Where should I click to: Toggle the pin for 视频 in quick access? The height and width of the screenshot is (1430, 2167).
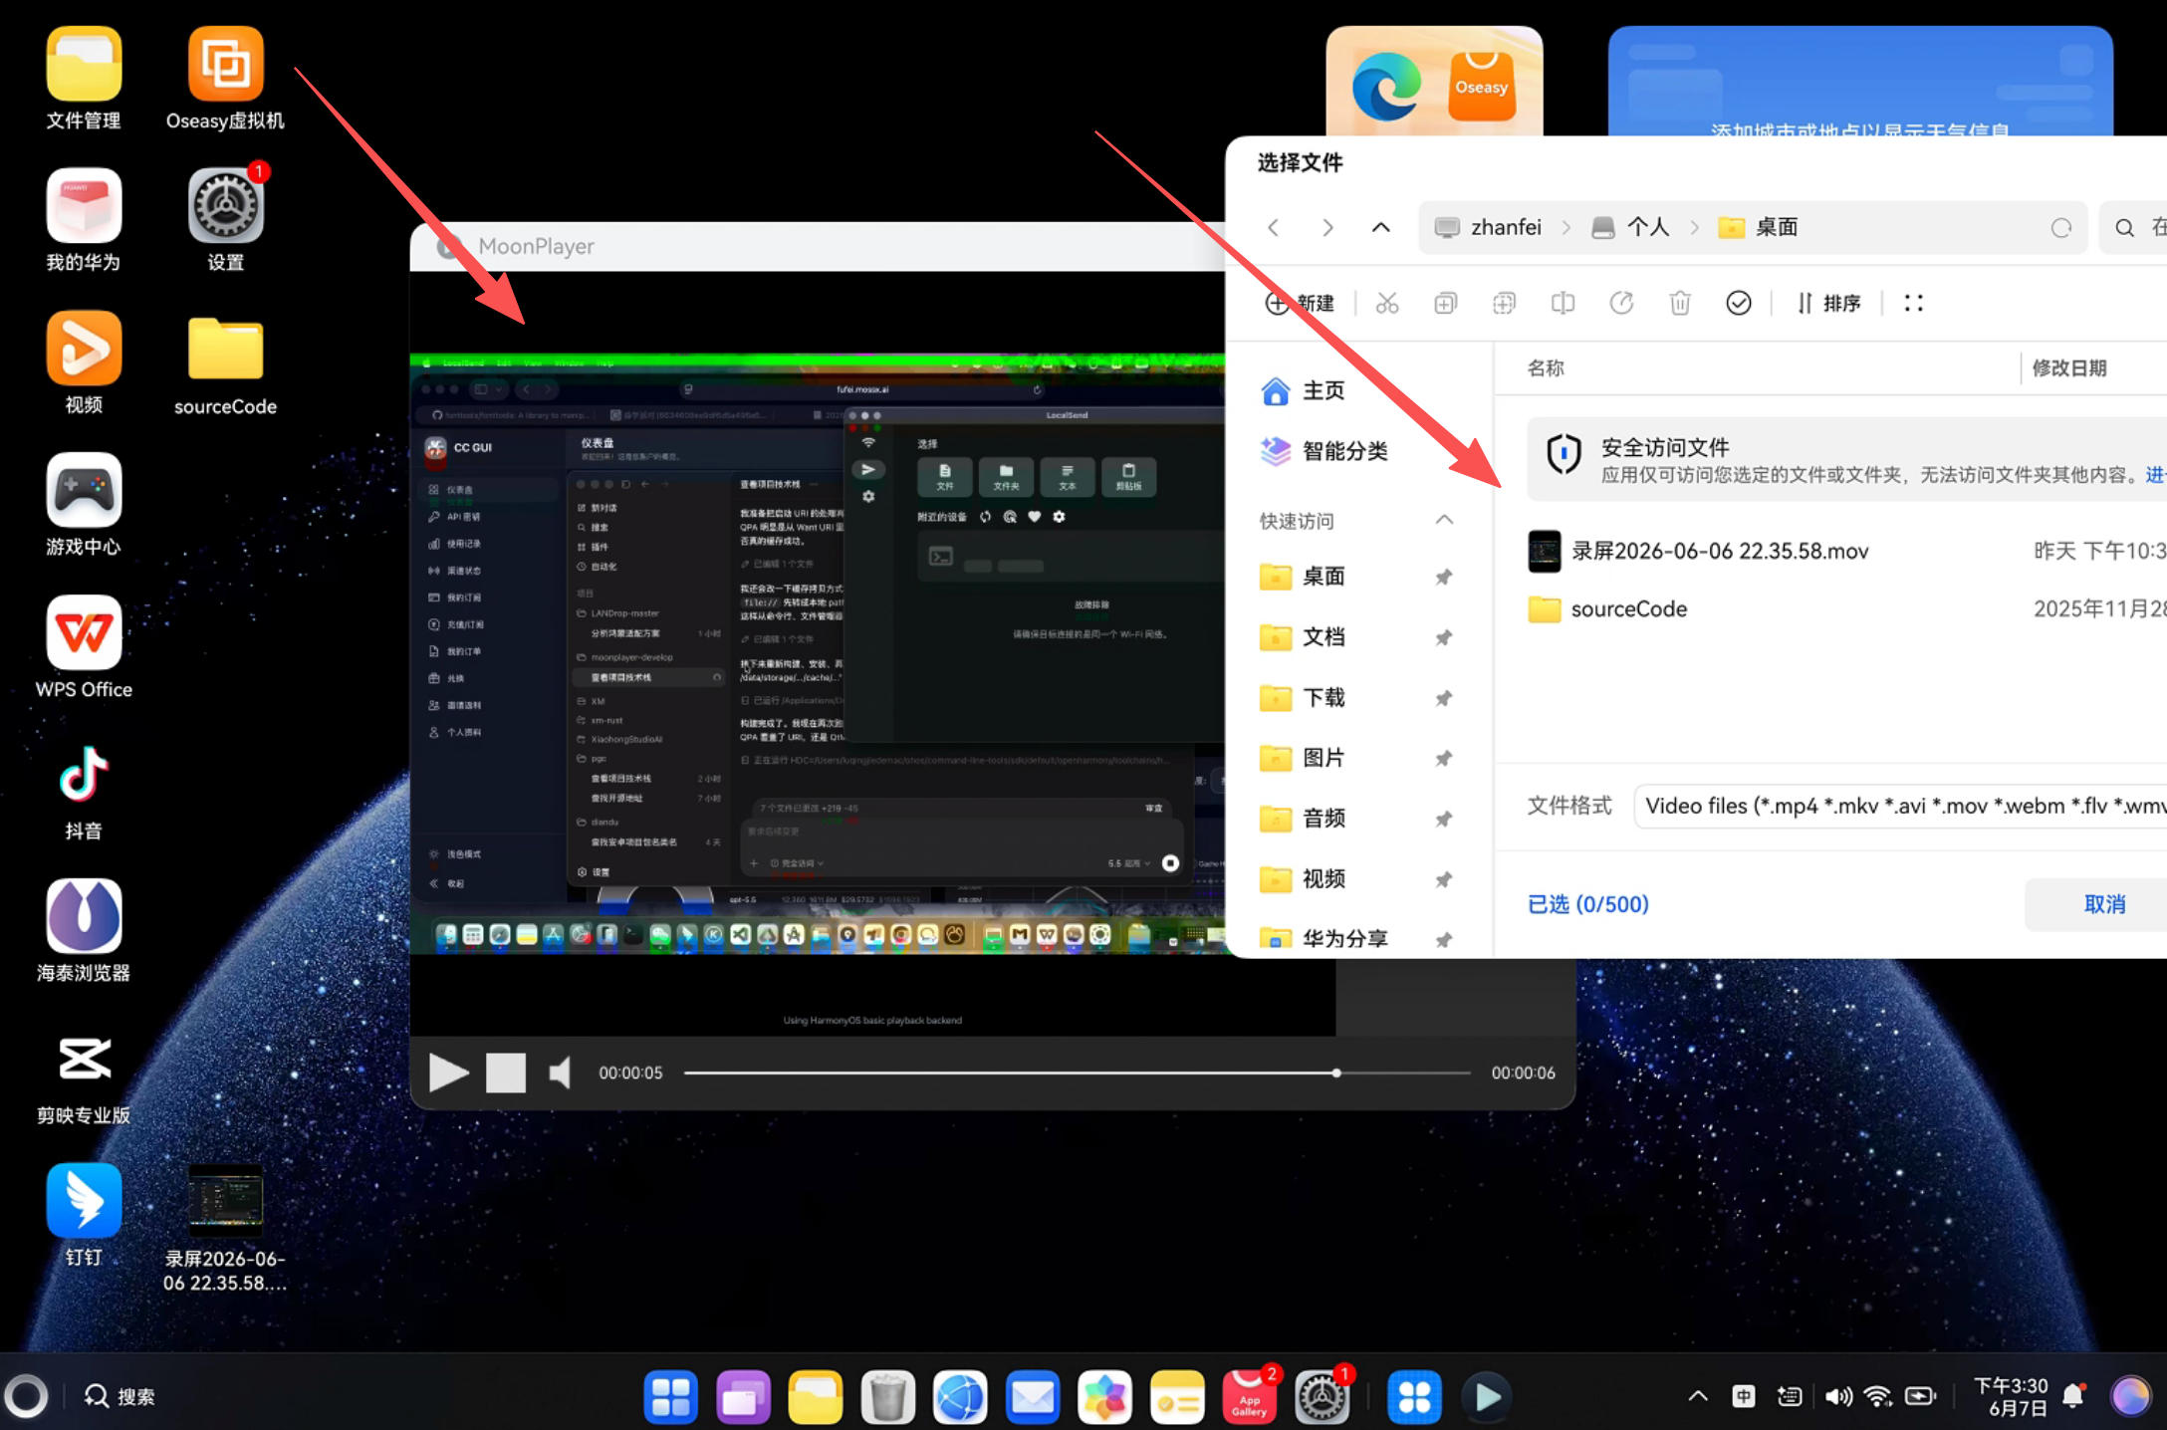pos(1443,879)
